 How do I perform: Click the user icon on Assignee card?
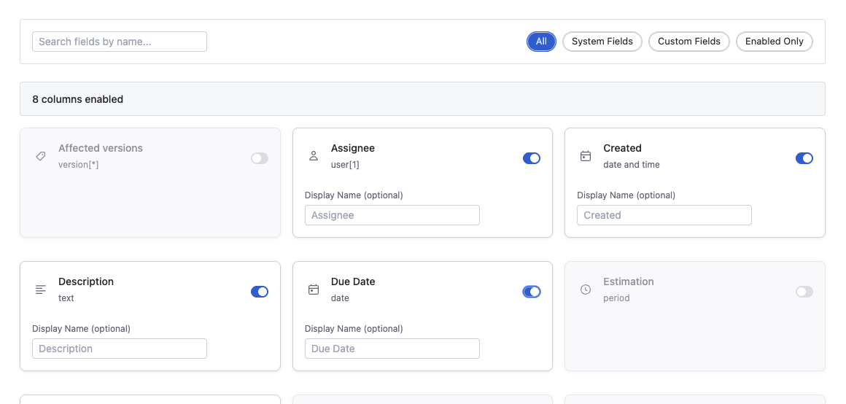(314, 156)
